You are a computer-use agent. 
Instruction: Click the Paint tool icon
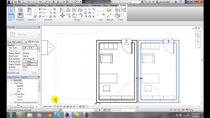(55, 13)
